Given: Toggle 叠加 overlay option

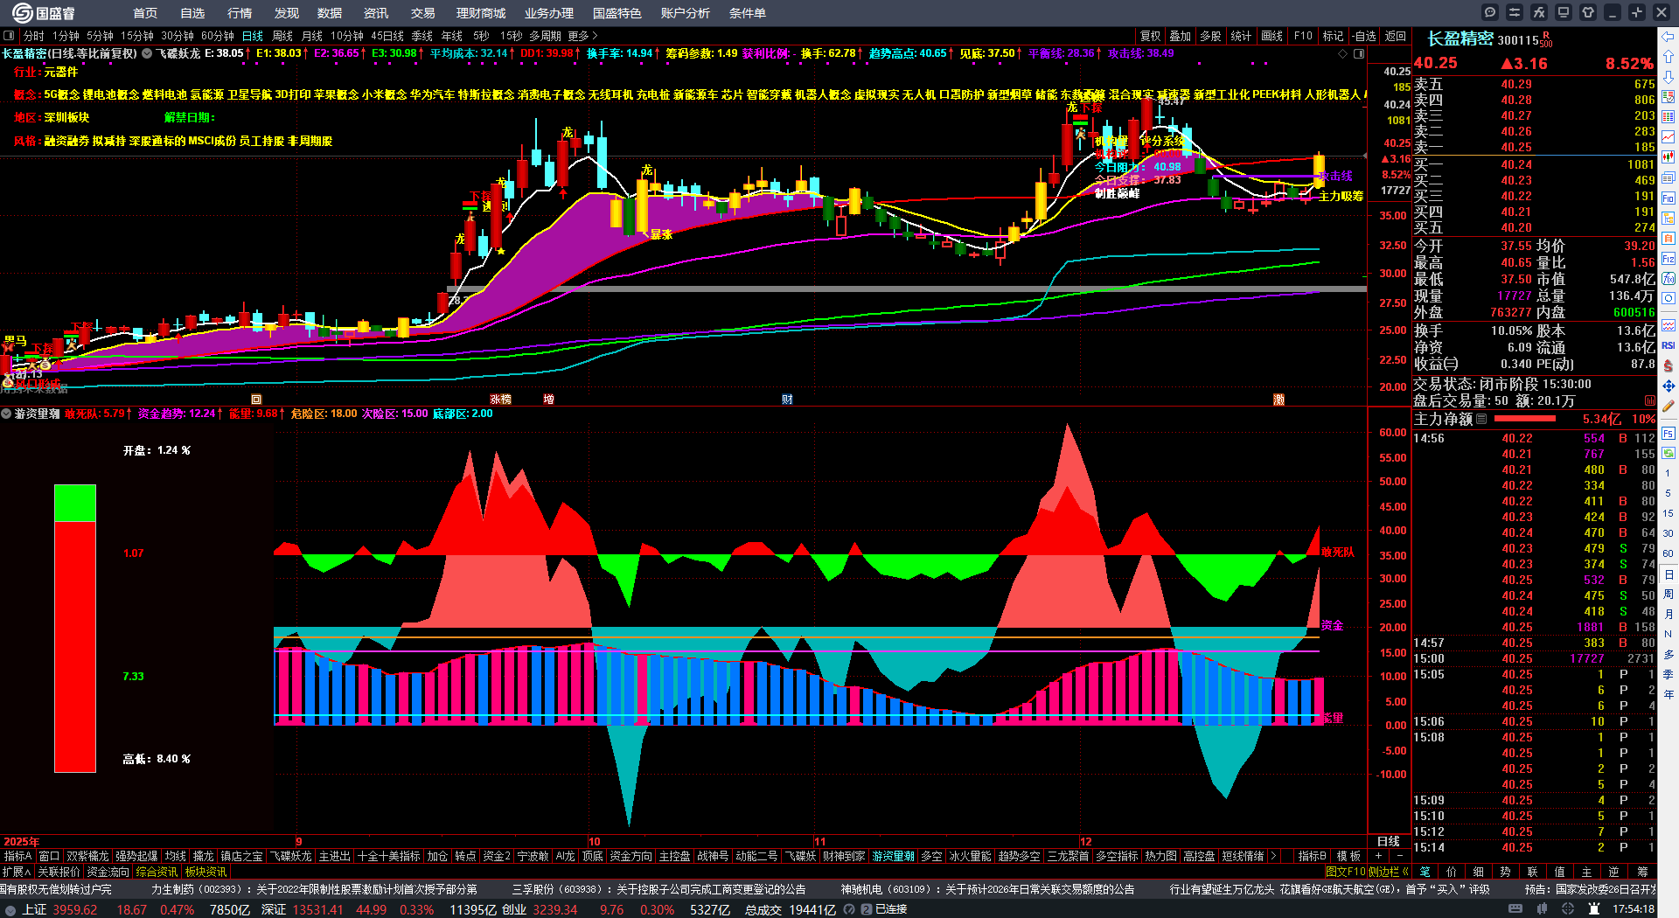Looking at the screenshot, I should [x=1181, y=36].
